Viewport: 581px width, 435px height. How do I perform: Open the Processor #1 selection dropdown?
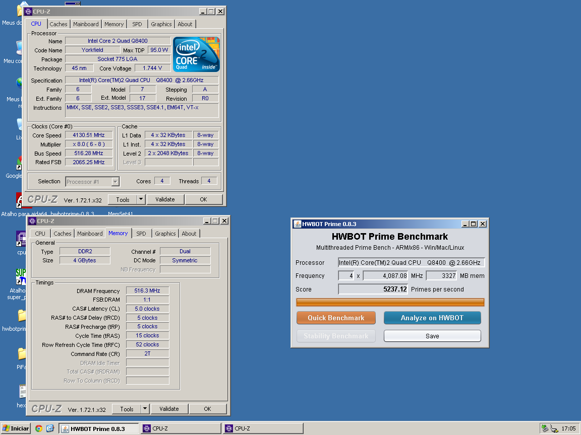(92, 182)
